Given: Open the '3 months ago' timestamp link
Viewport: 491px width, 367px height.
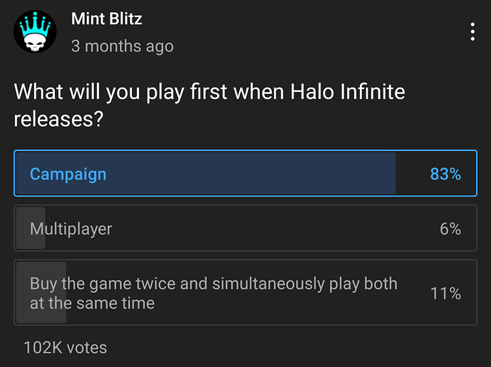Looking at the screenshot, I should pyautogui.click(x=122, y=46).
